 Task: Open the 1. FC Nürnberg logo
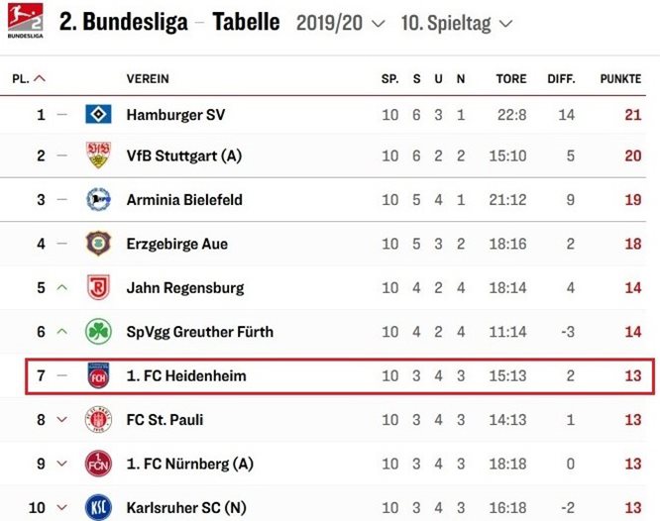coord(98,463)
